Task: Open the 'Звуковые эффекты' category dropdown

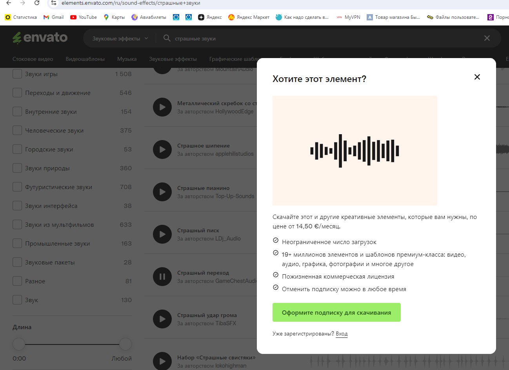Action: click(x=120, y=38)
